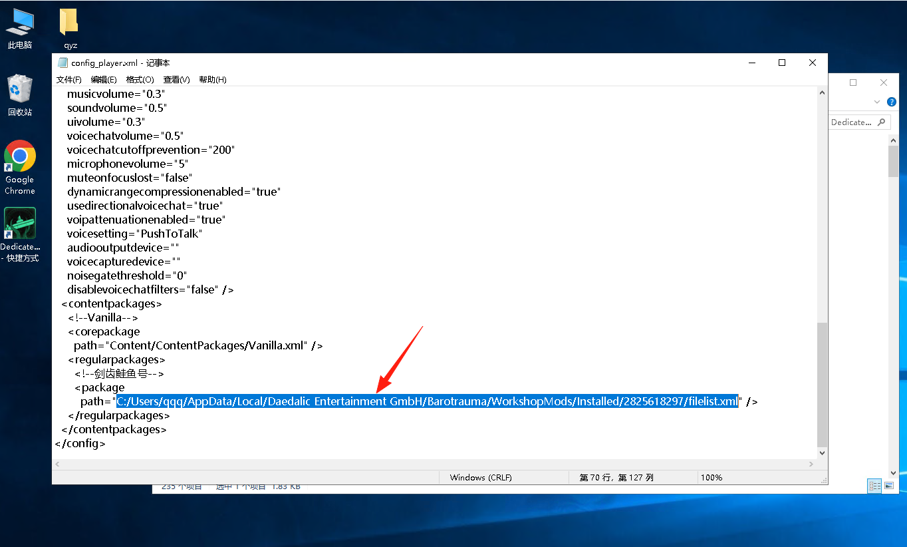Image resolution: width=907 pixels, height=547 pixels.
Task: Click the opening <regularpackages> tag line
Action: coord(116,359)
